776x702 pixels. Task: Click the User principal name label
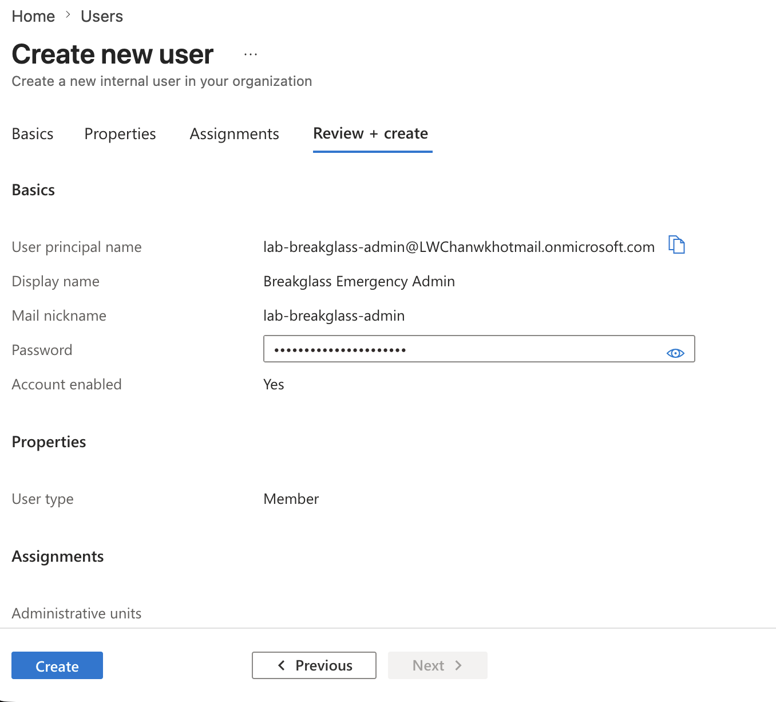click(77, 247)
